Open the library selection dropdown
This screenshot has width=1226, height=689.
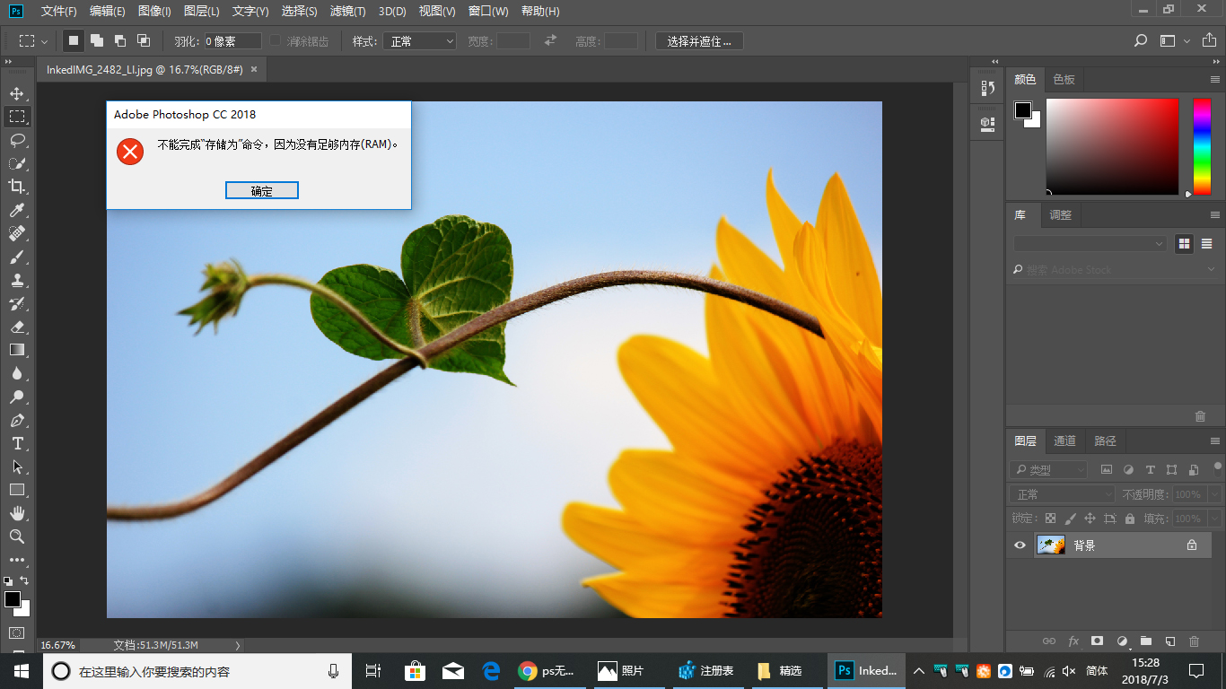point(1090,243)
